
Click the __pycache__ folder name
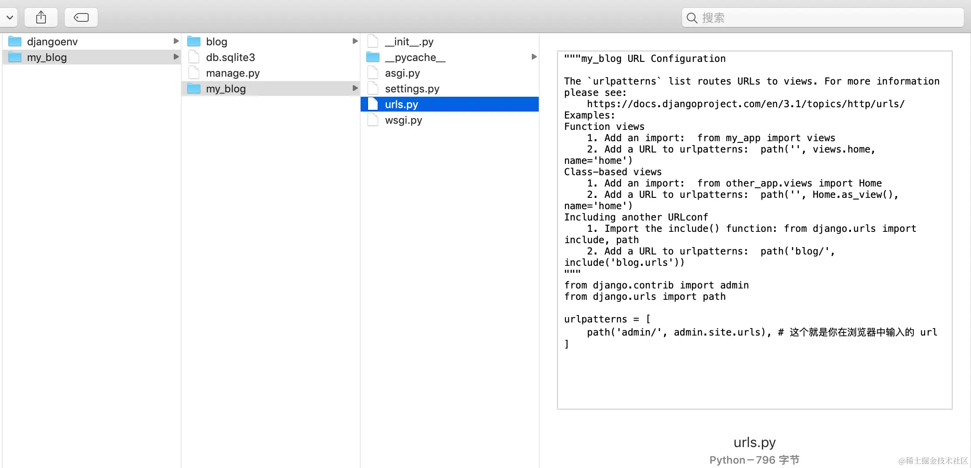[415, 58]
